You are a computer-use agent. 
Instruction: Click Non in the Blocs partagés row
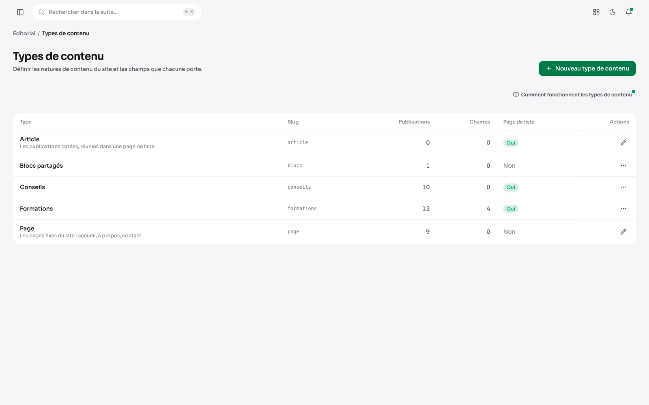[509, 166]
